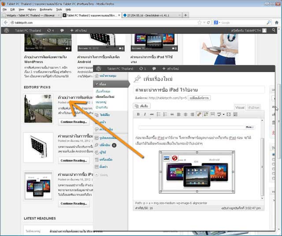Viewport: 282px width, 236px height.
Task: Click Continue Reading beside the white tablet post
Action: tap(74, 160)
